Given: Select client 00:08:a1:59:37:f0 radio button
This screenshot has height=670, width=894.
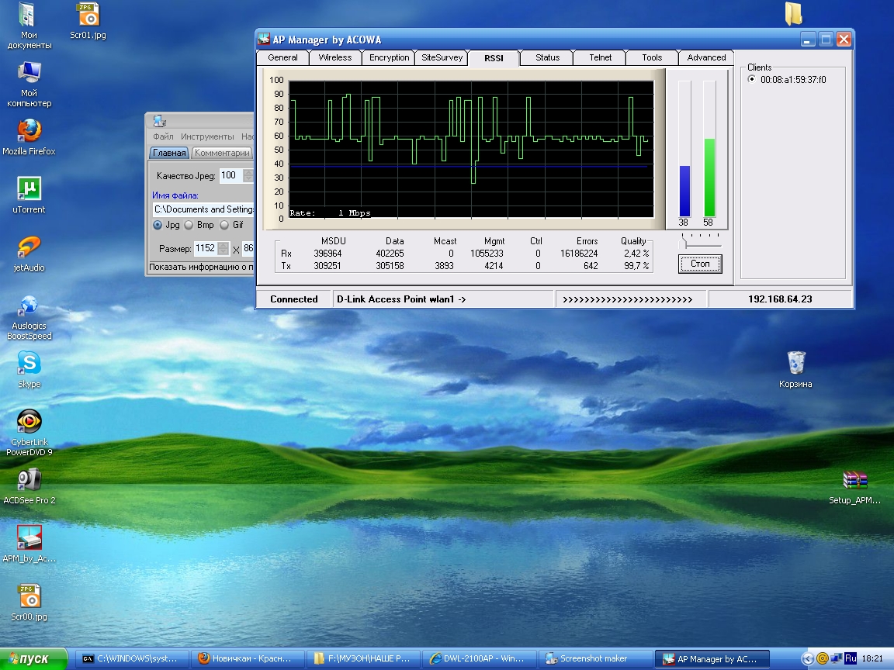Looking at the screenshot, I should [751, 79].
